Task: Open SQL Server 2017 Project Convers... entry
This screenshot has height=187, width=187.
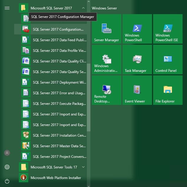Action: pyautogui.click(x=51, y=156)
